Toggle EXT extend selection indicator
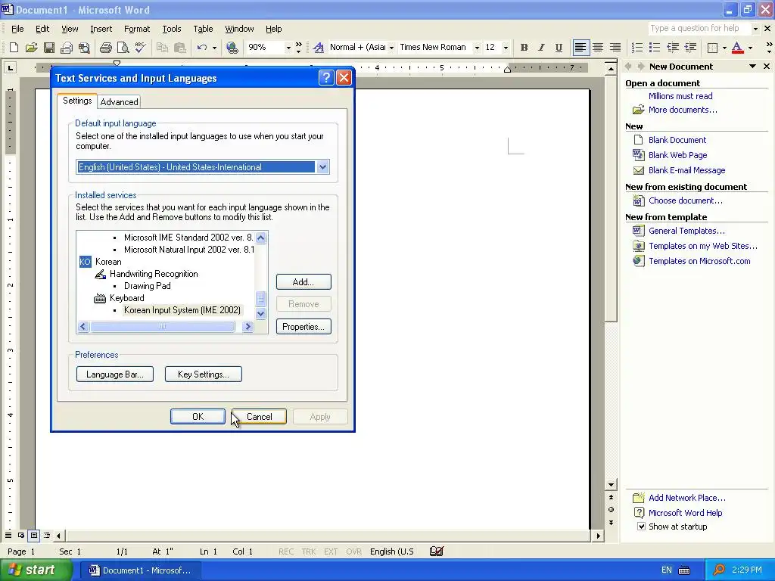Screen dimensions: 775x581 (331, 551)
